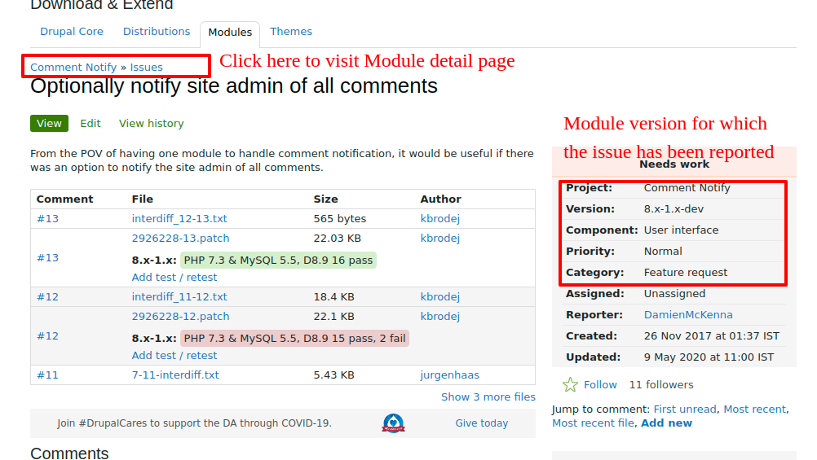The width and height of the screenshot is (817, 460).
Task: Jump to comment #13 for the 2926228-13.patch row
Action: point(47,257)
